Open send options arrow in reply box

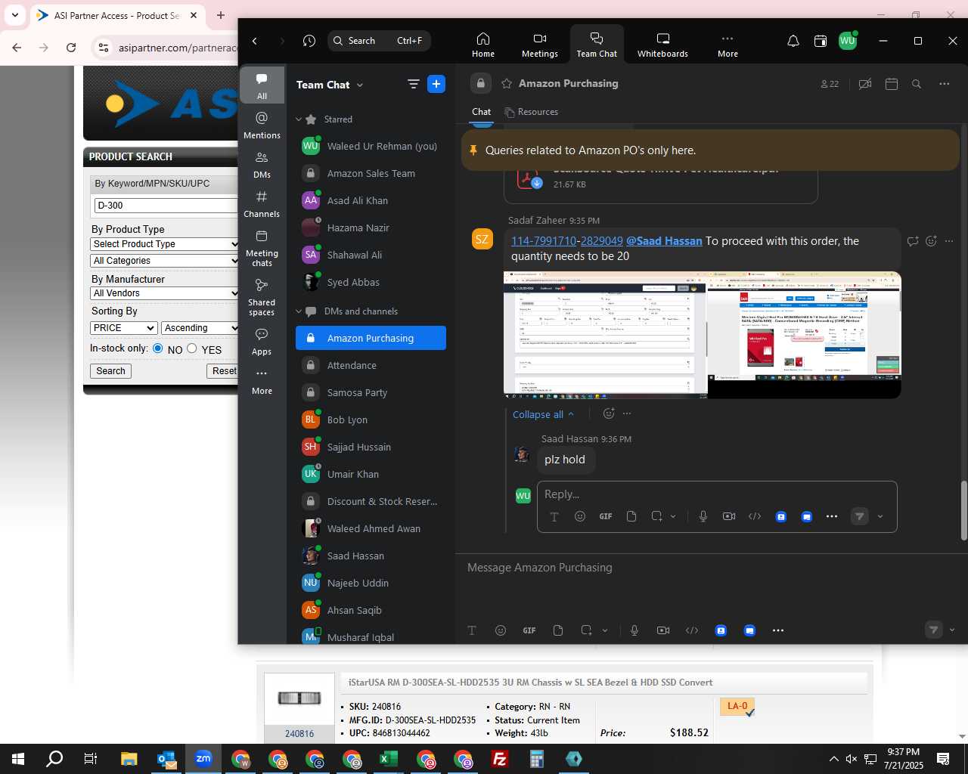coord(880,516)
